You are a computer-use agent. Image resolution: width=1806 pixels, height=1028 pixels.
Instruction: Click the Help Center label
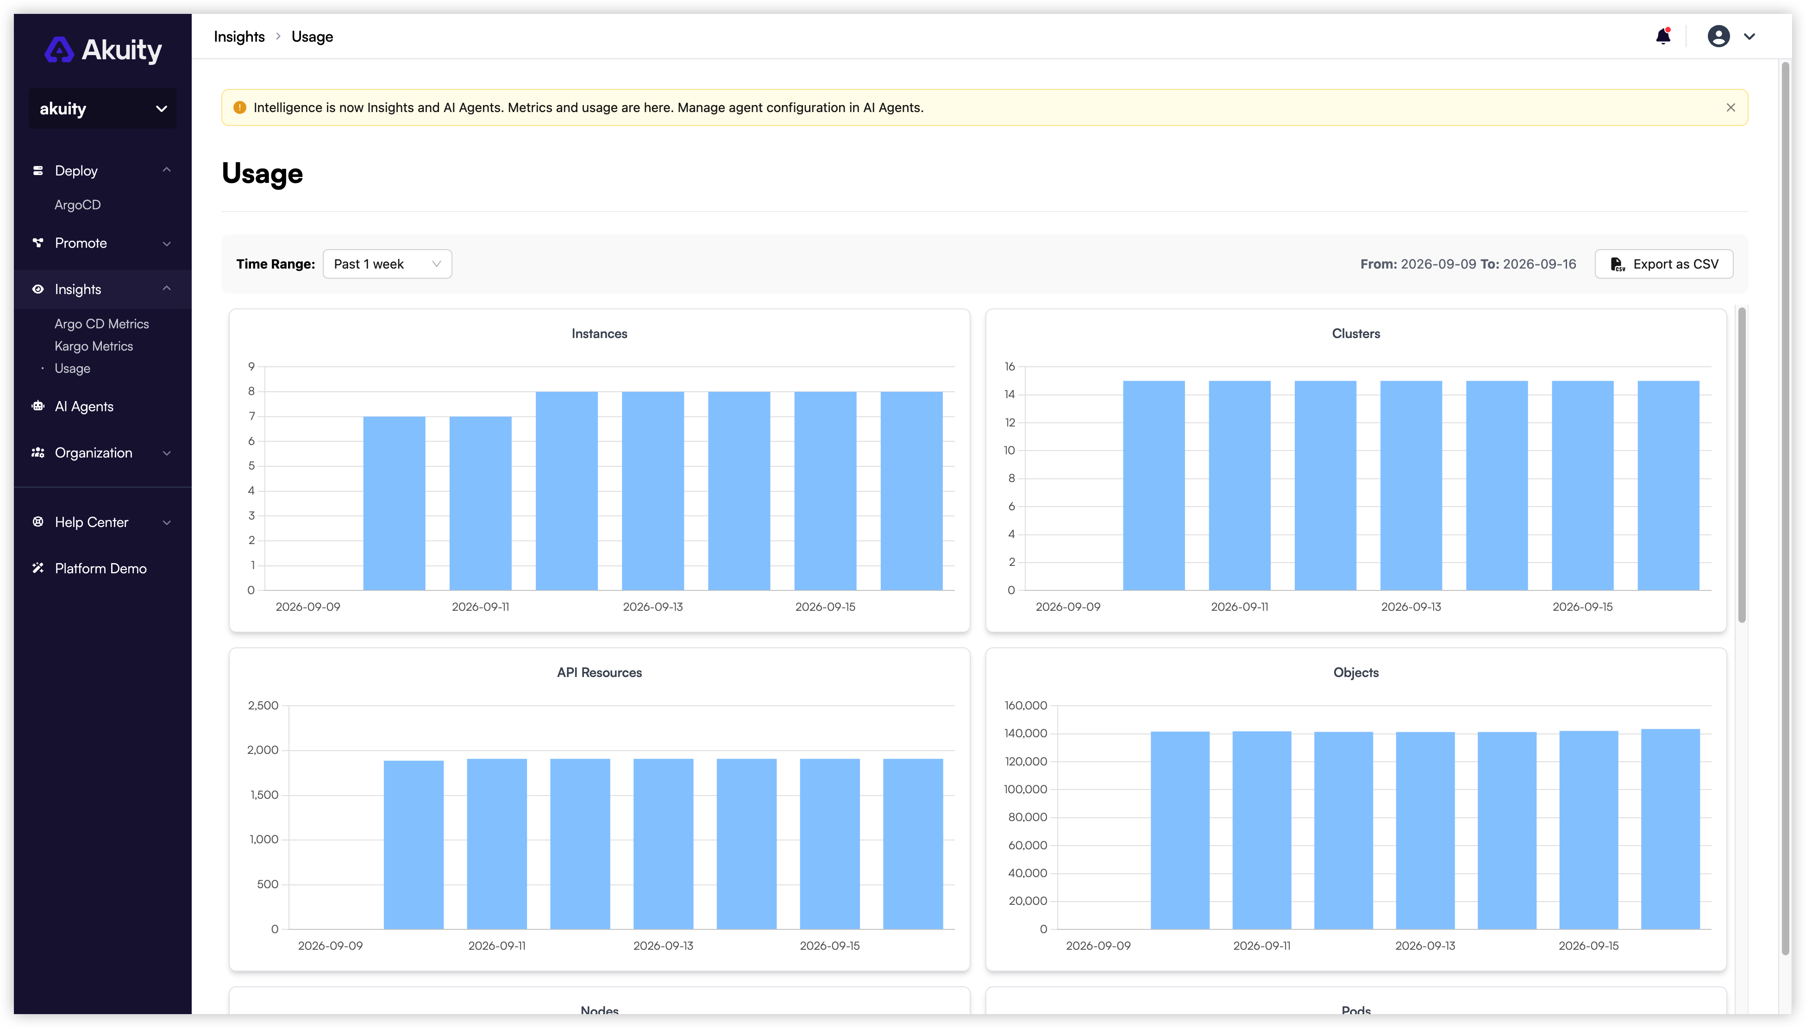tap(92, 522)
